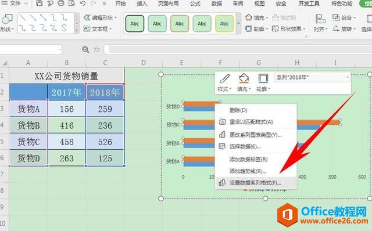Open 形状效果 shape effects dropdown

click(x=288, y=29)
